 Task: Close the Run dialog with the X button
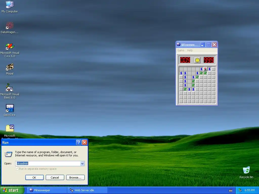(84, 142)
